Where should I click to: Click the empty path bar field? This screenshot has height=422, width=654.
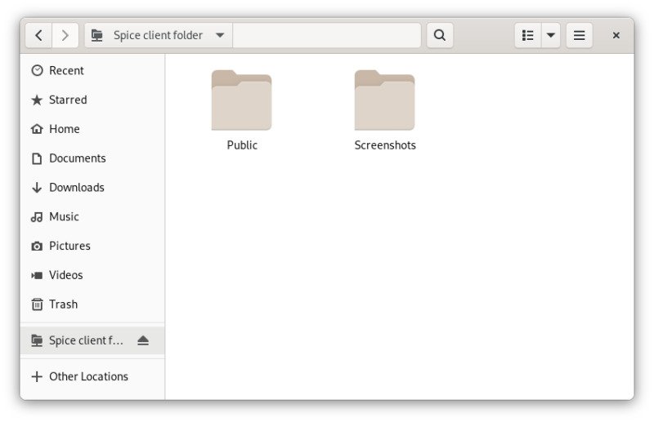[x=326, y=35]
